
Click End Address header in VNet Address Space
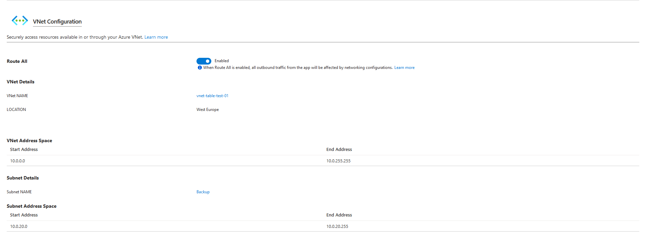coord(339,150)
